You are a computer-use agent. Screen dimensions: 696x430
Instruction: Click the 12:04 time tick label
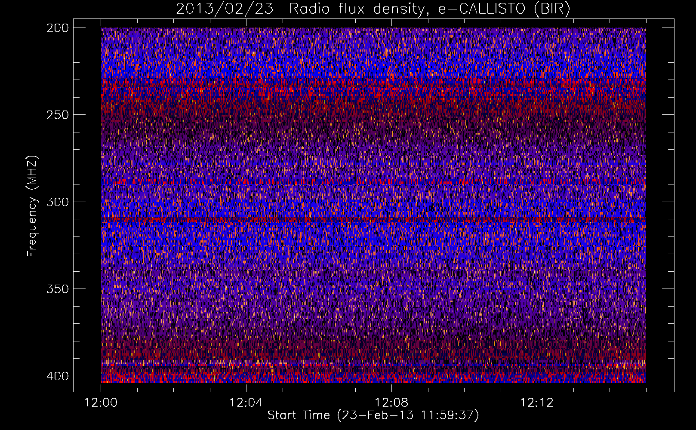pos(246,403)
